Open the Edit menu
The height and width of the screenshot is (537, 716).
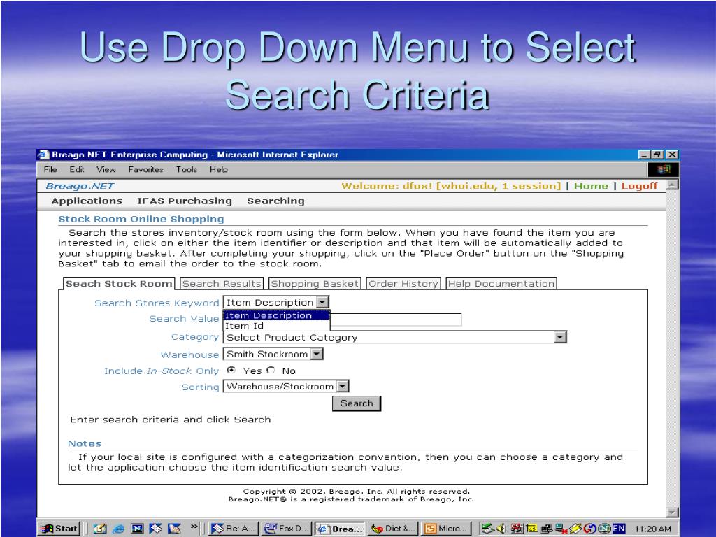coord(77,169)
